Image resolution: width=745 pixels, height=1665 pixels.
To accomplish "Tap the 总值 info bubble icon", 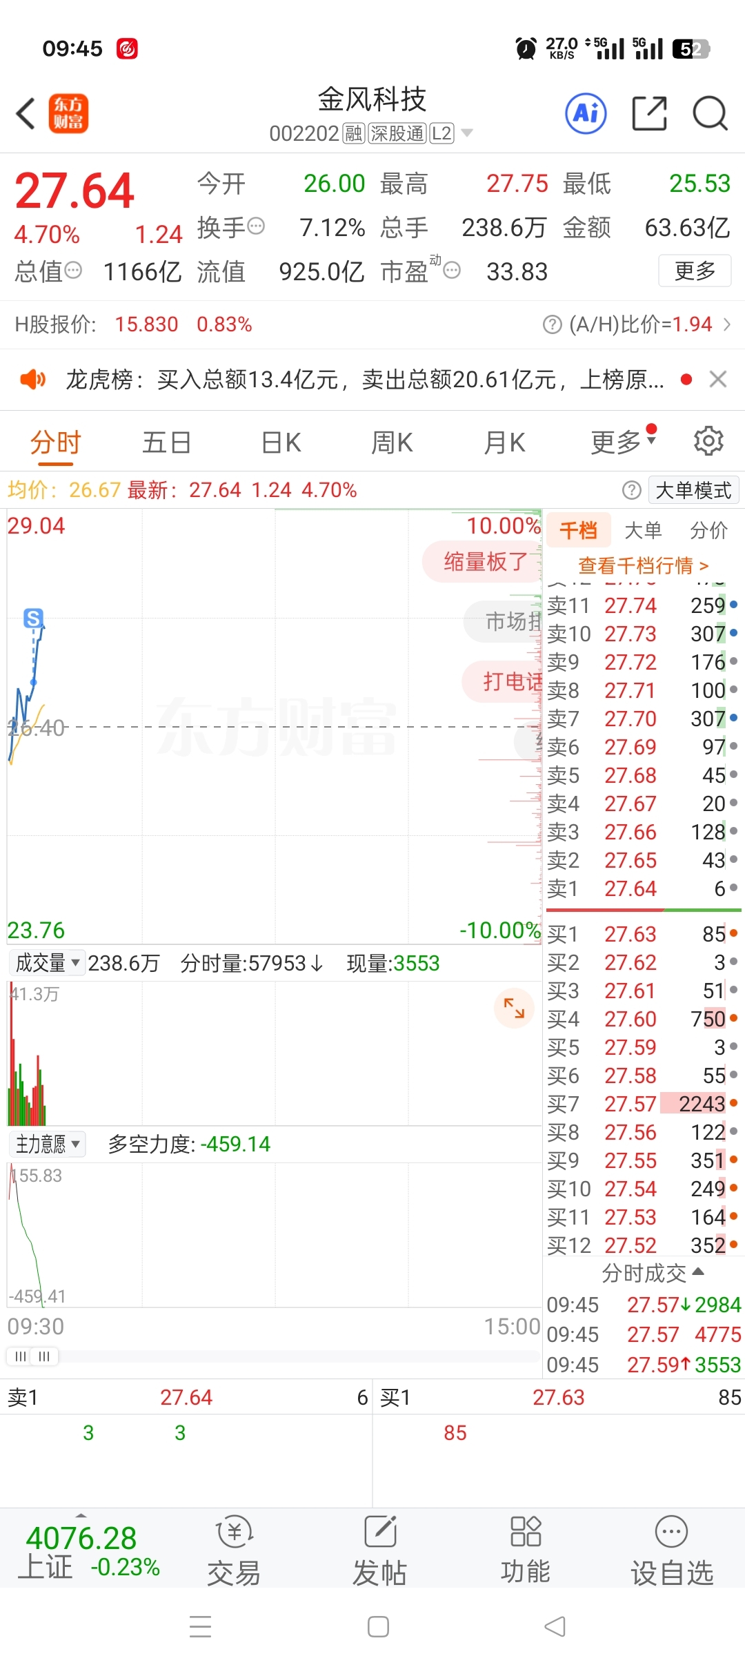I will pyautogui.click(x=73, y=270).
